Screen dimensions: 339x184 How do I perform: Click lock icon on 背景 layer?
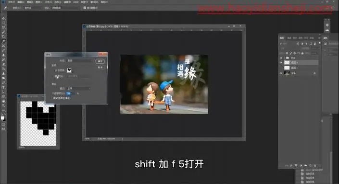pos(314,73)
